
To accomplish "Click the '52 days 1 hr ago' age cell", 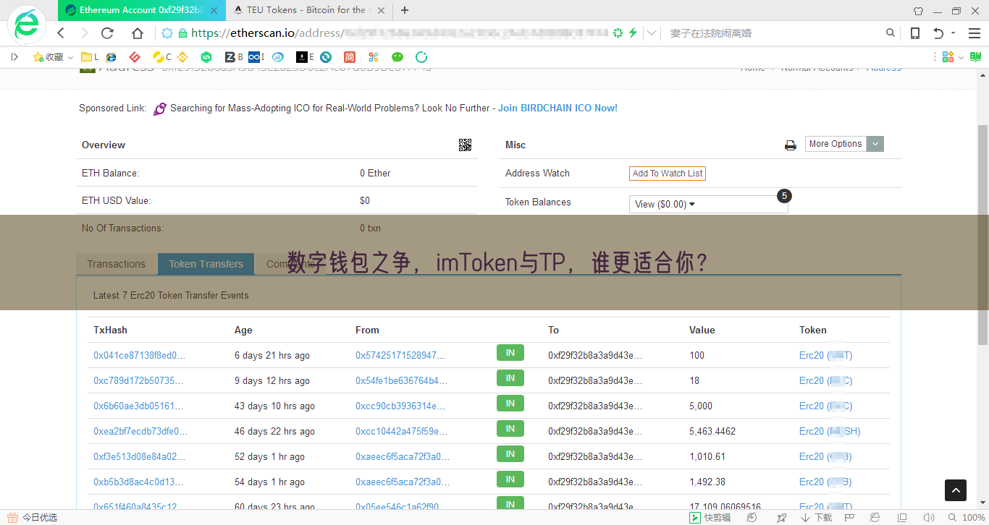I will pos(269,456).
